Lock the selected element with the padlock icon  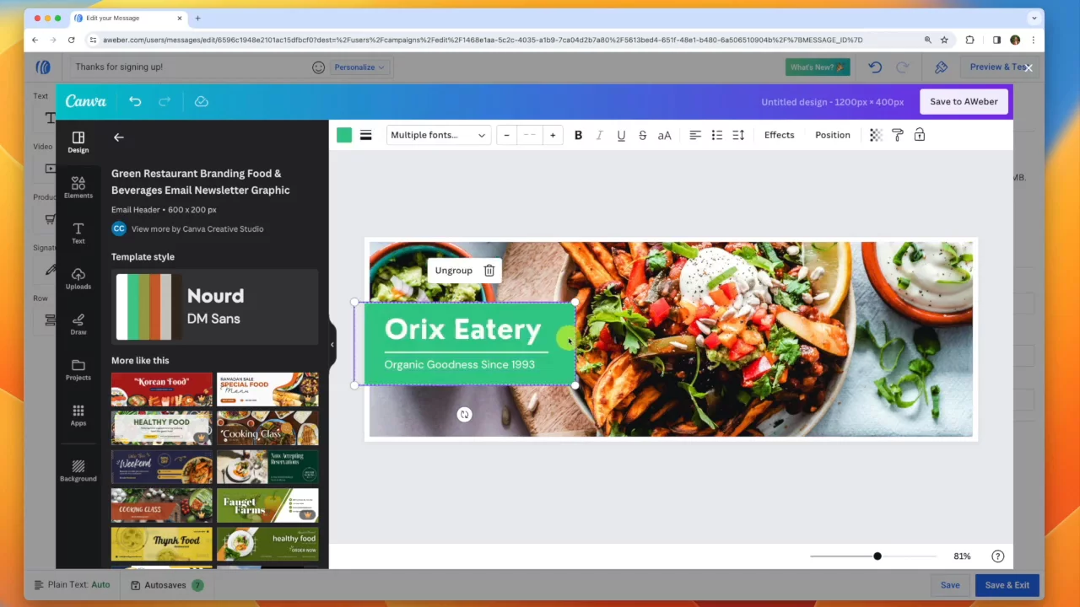click(920, 135)
